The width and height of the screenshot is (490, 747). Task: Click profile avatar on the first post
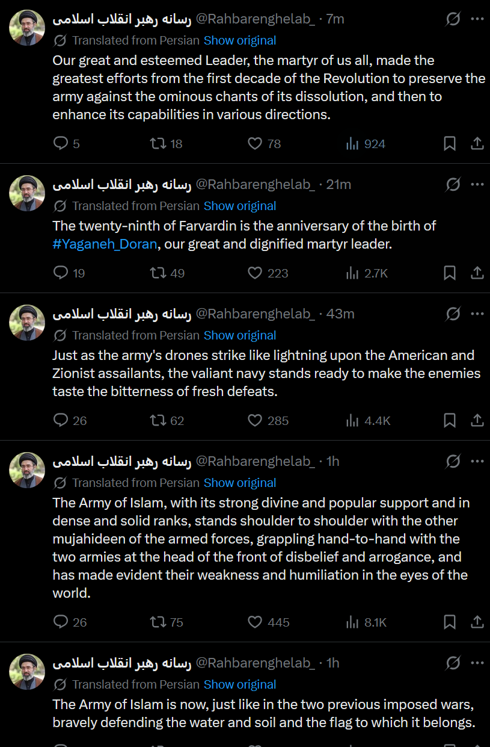point(27,28)
